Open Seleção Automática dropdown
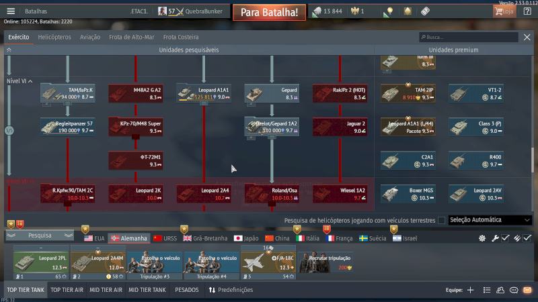Viewport: 538px width, 302px height. [490, 220]
